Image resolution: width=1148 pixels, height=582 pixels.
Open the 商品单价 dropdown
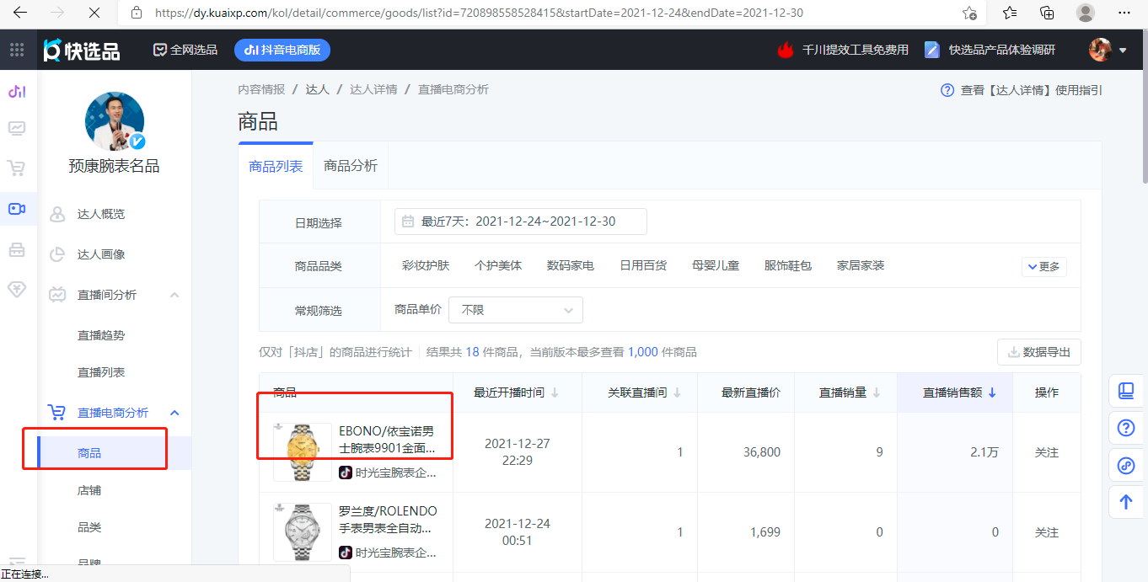[x=516, y=310]
